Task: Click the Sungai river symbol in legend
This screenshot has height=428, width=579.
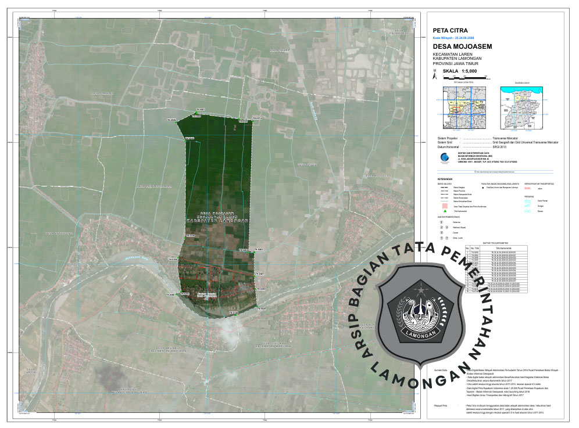Action: tap(528, 204)
